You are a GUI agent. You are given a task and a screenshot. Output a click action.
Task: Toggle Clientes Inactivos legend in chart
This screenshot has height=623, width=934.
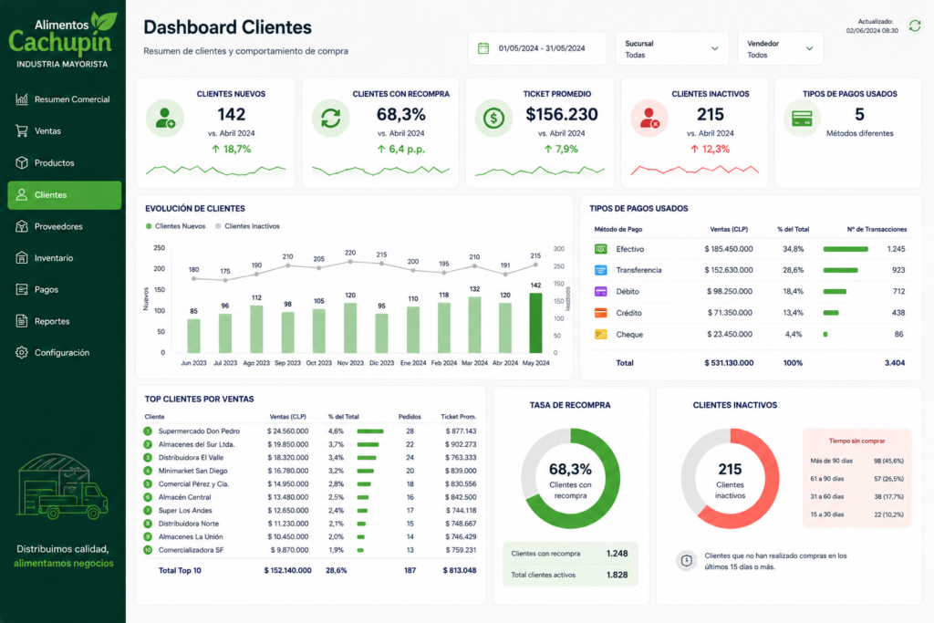click(247, 226)
